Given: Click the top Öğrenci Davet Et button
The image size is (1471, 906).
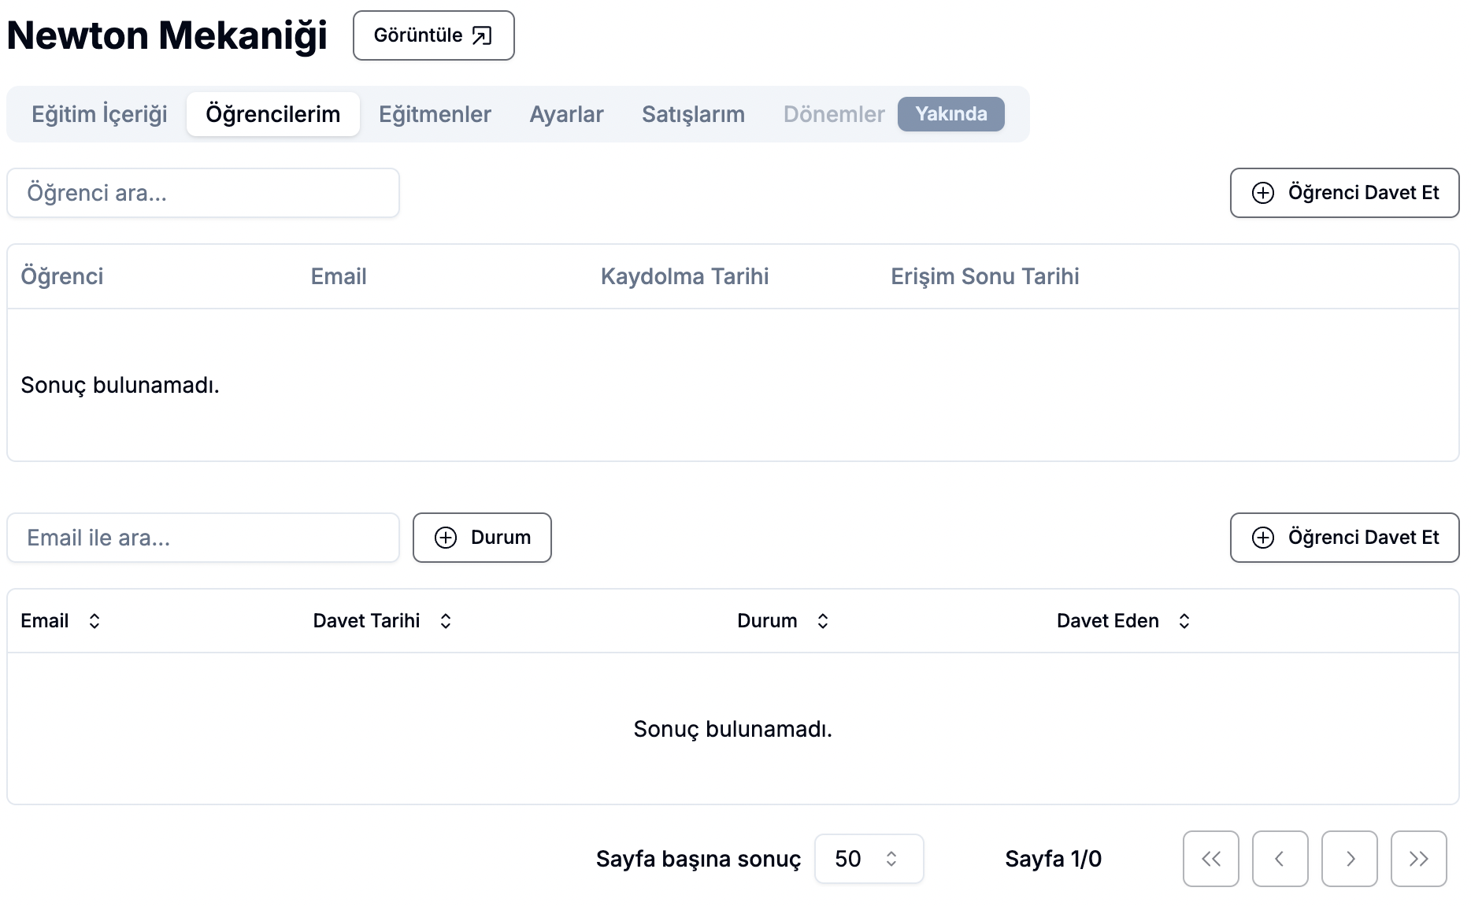Looking at the screenshot, I should click(1344, 193).
